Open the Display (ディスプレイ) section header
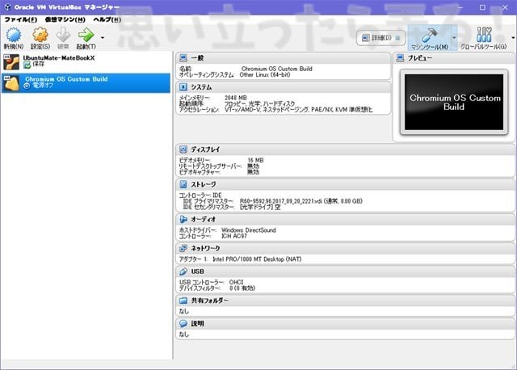517x370 pixels. pos(345,149)
